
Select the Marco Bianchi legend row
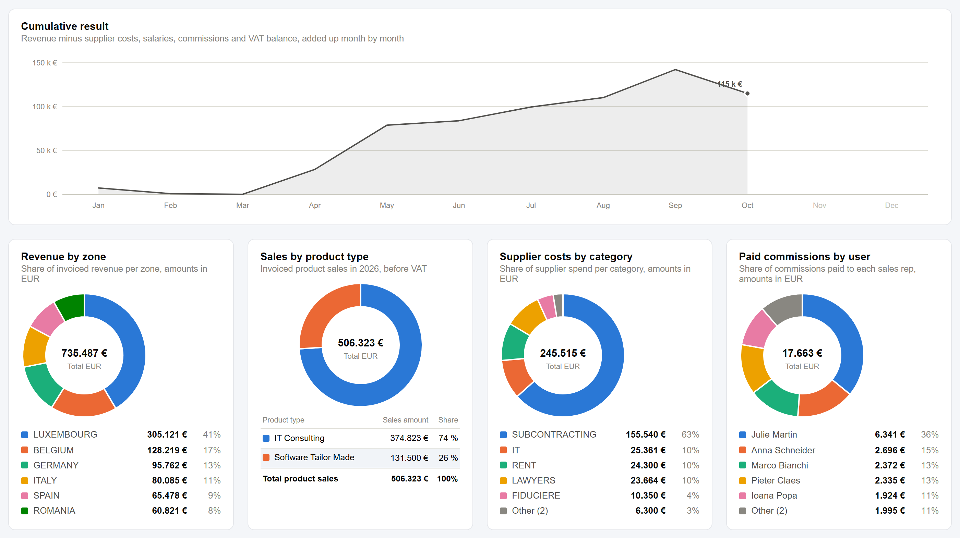pyautogui.click(x=839, y=465)
